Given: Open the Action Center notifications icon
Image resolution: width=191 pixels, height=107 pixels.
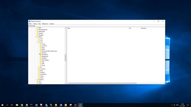Looking at the screenshot, I should tap(188, 105).
